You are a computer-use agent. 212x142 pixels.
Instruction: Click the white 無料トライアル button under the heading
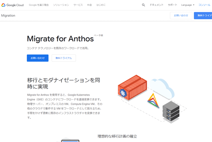64,58
